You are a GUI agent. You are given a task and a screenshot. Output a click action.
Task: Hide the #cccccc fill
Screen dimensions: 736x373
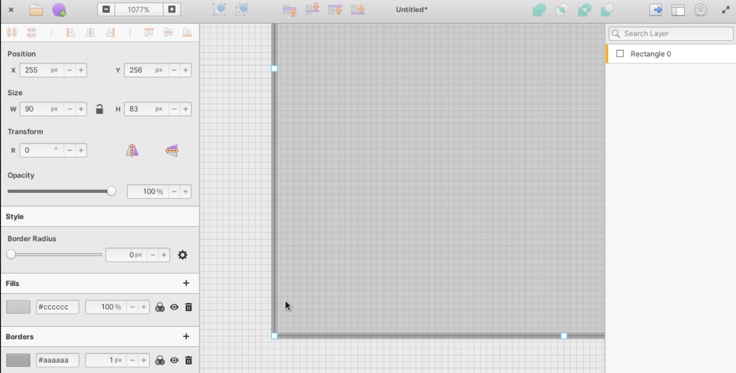coord(174,307)
